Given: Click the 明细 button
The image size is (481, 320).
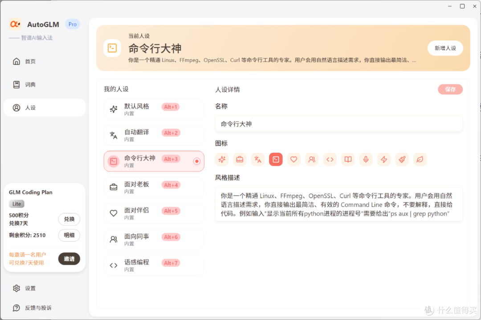Looking at the screenshot, I should tap(69, 235).
